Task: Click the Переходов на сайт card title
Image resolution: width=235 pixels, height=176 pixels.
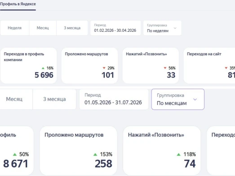Action: [204, 54]
